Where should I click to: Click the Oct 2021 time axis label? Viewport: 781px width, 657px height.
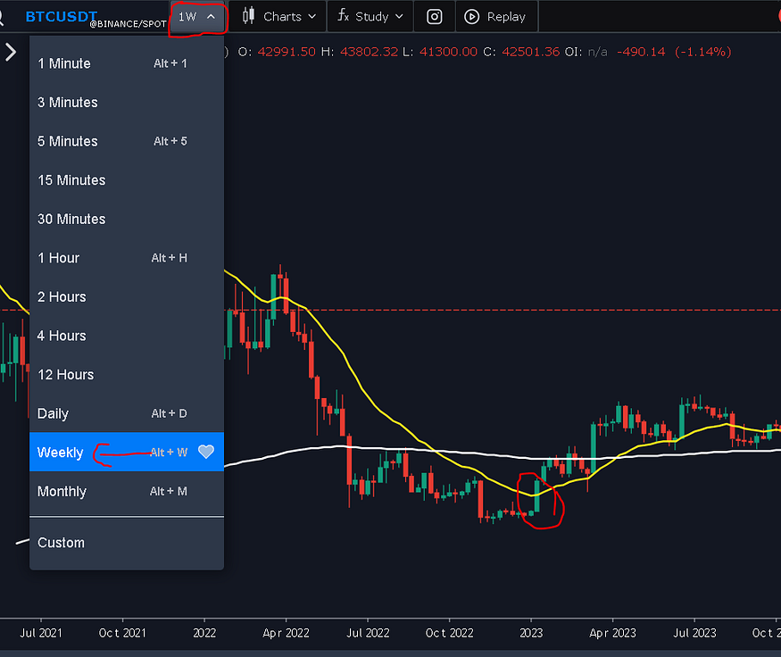(122, 633)
